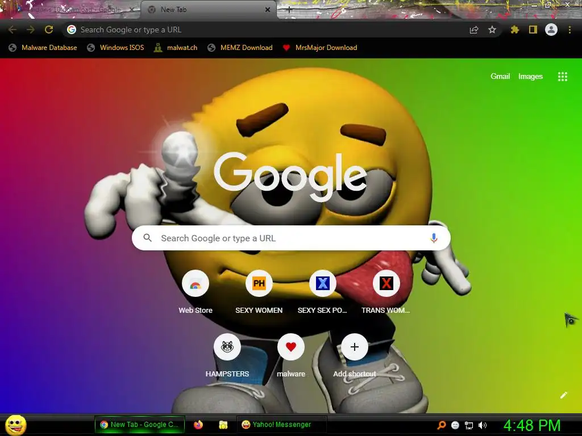Close the New Tab tab
This screenshot has height=436, width=582.
point(268,10)
